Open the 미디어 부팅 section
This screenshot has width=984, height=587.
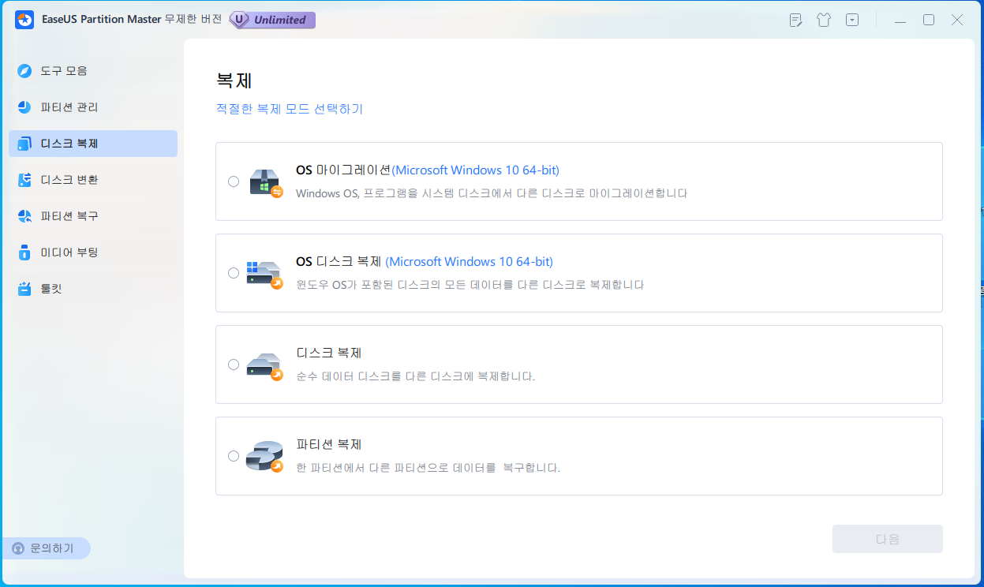[x=93, y=252]
